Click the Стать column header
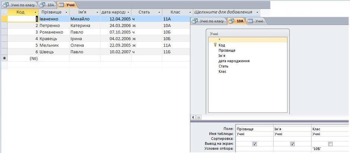The width and height of the screenshot is (350, 153). 147,12
